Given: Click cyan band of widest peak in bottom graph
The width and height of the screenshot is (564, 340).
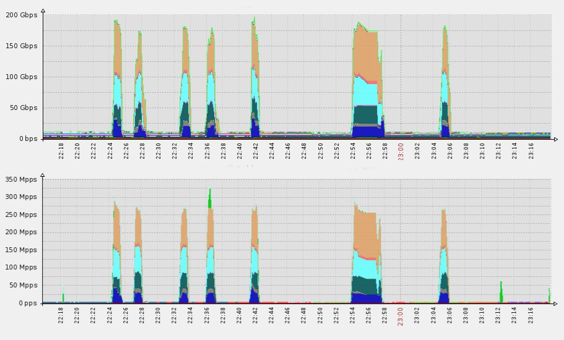Looking at the screenshot, I should (x=365, y=266).
